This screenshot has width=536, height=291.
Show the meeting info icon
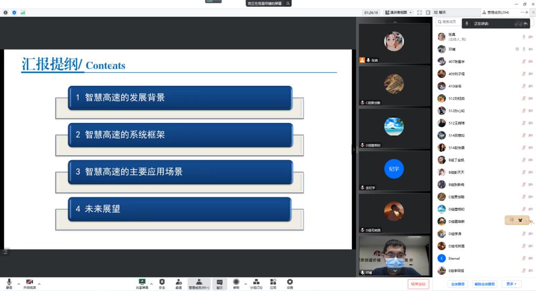(6, 13)
